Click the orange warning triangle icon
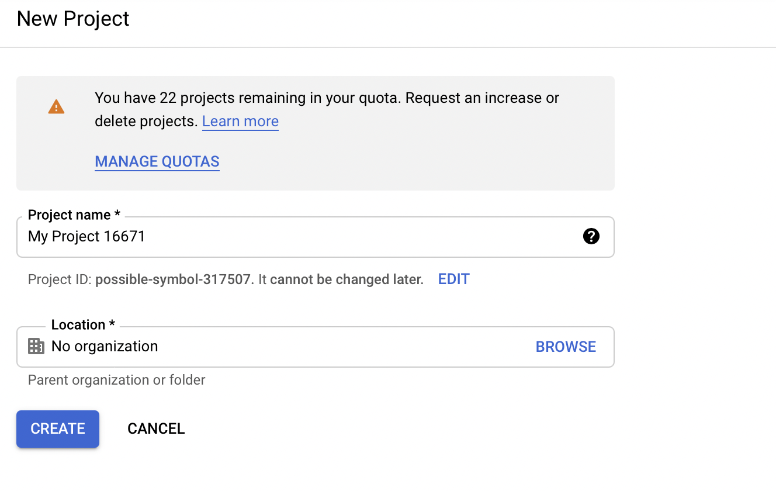This screenshot has width=776, height=491. click(x=56, y=106)
